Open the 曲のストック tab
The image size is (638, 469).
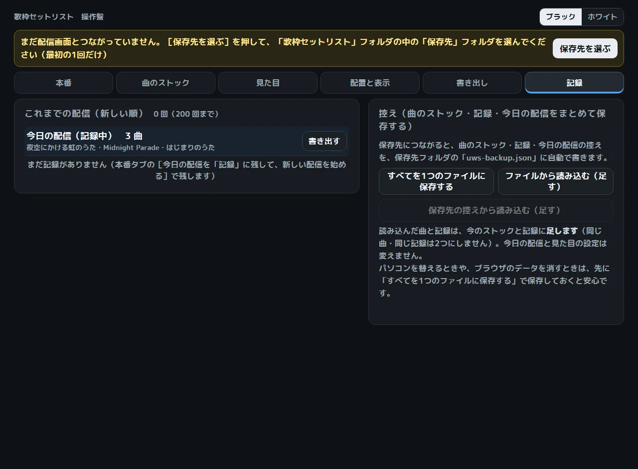pyautogui.click(x=166, y=83)
